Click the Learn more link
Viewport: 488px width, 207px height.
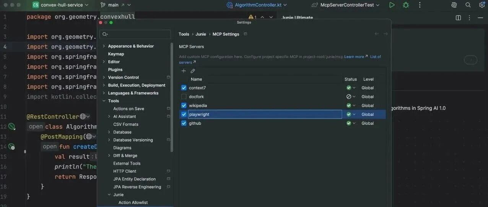[354, 57]
